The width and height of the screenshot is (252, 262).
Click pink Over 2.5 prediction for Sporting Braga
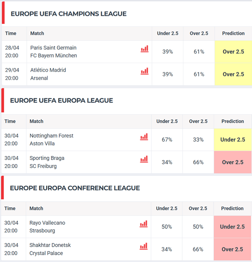[x=233, y=162]
